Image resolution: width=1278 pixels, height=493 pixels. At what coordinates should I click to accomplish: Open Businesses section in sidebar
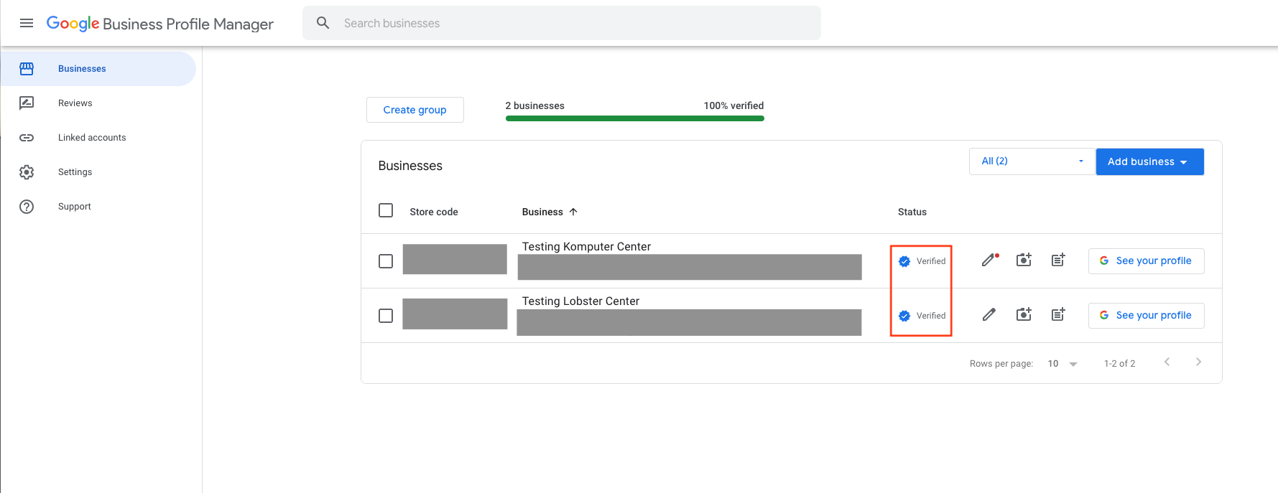point(98,69)
